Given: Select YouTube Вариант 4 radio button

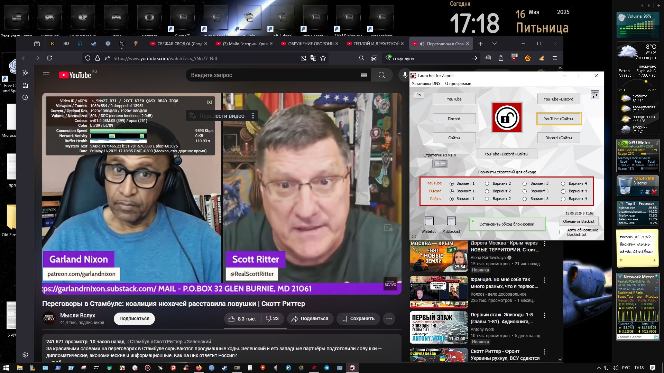Looking at the screenshot, I should (x=563, y=184).
